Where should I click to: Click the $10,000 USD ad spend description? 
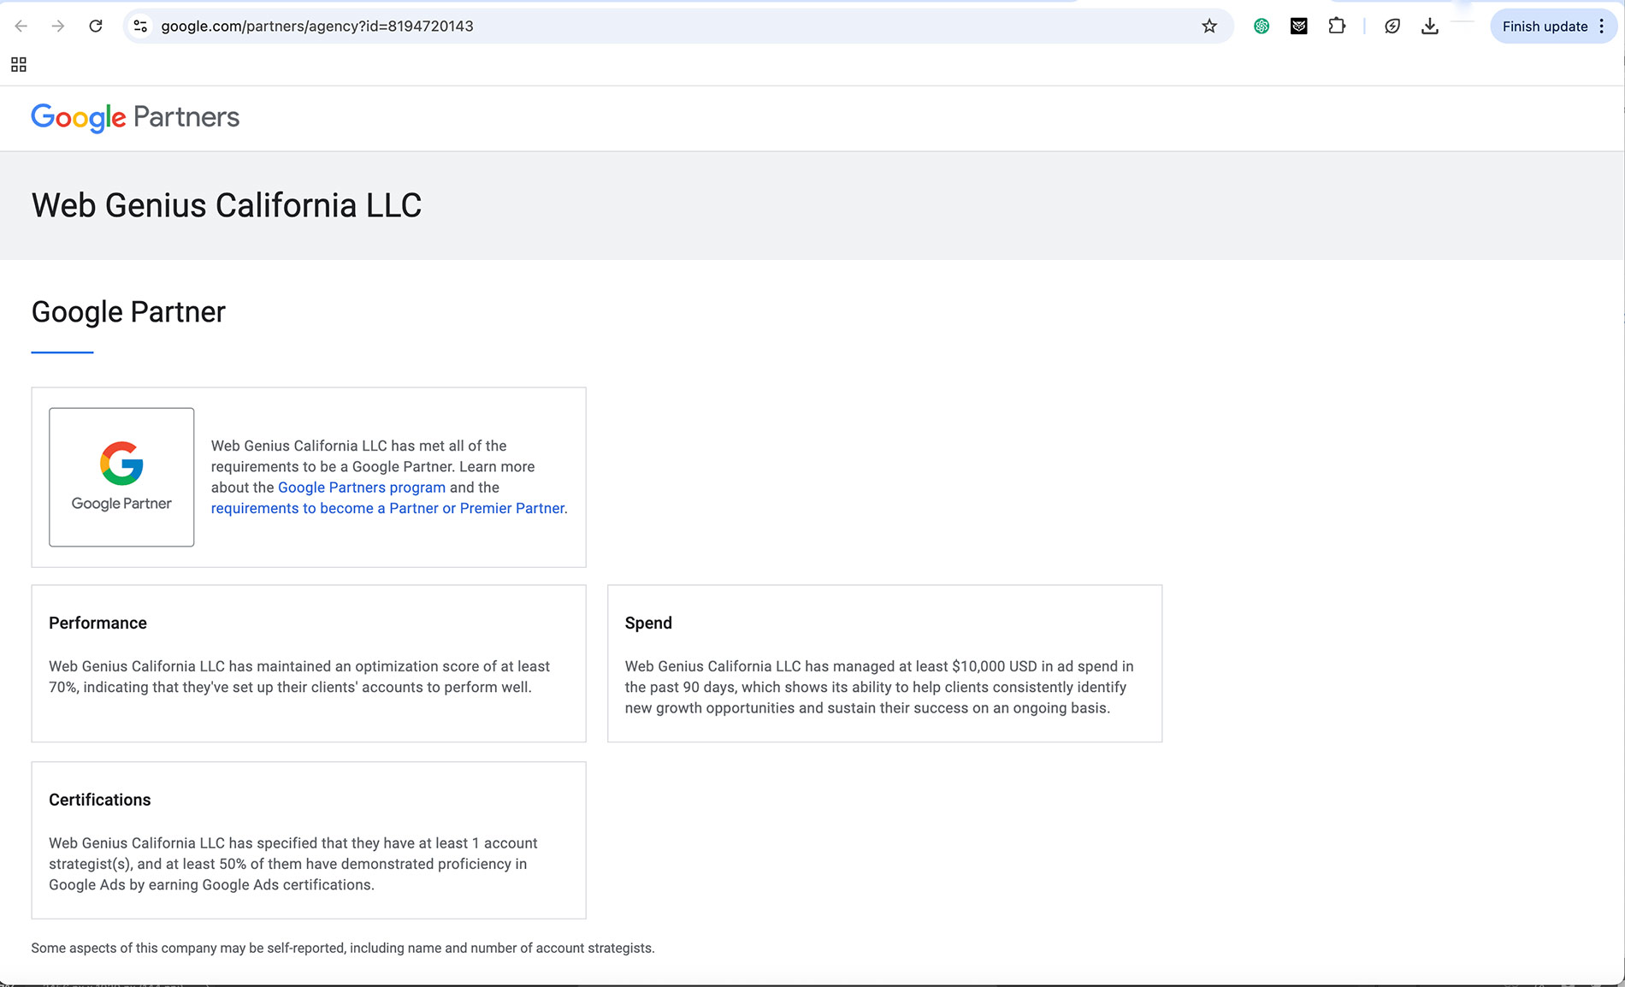pyautogui.click(x=879, y=687)
